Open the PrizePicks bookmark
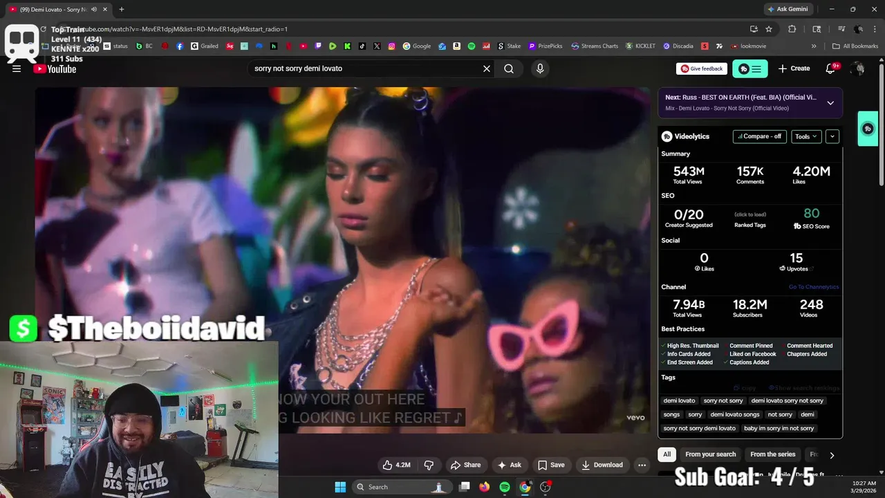 point(546,46)
